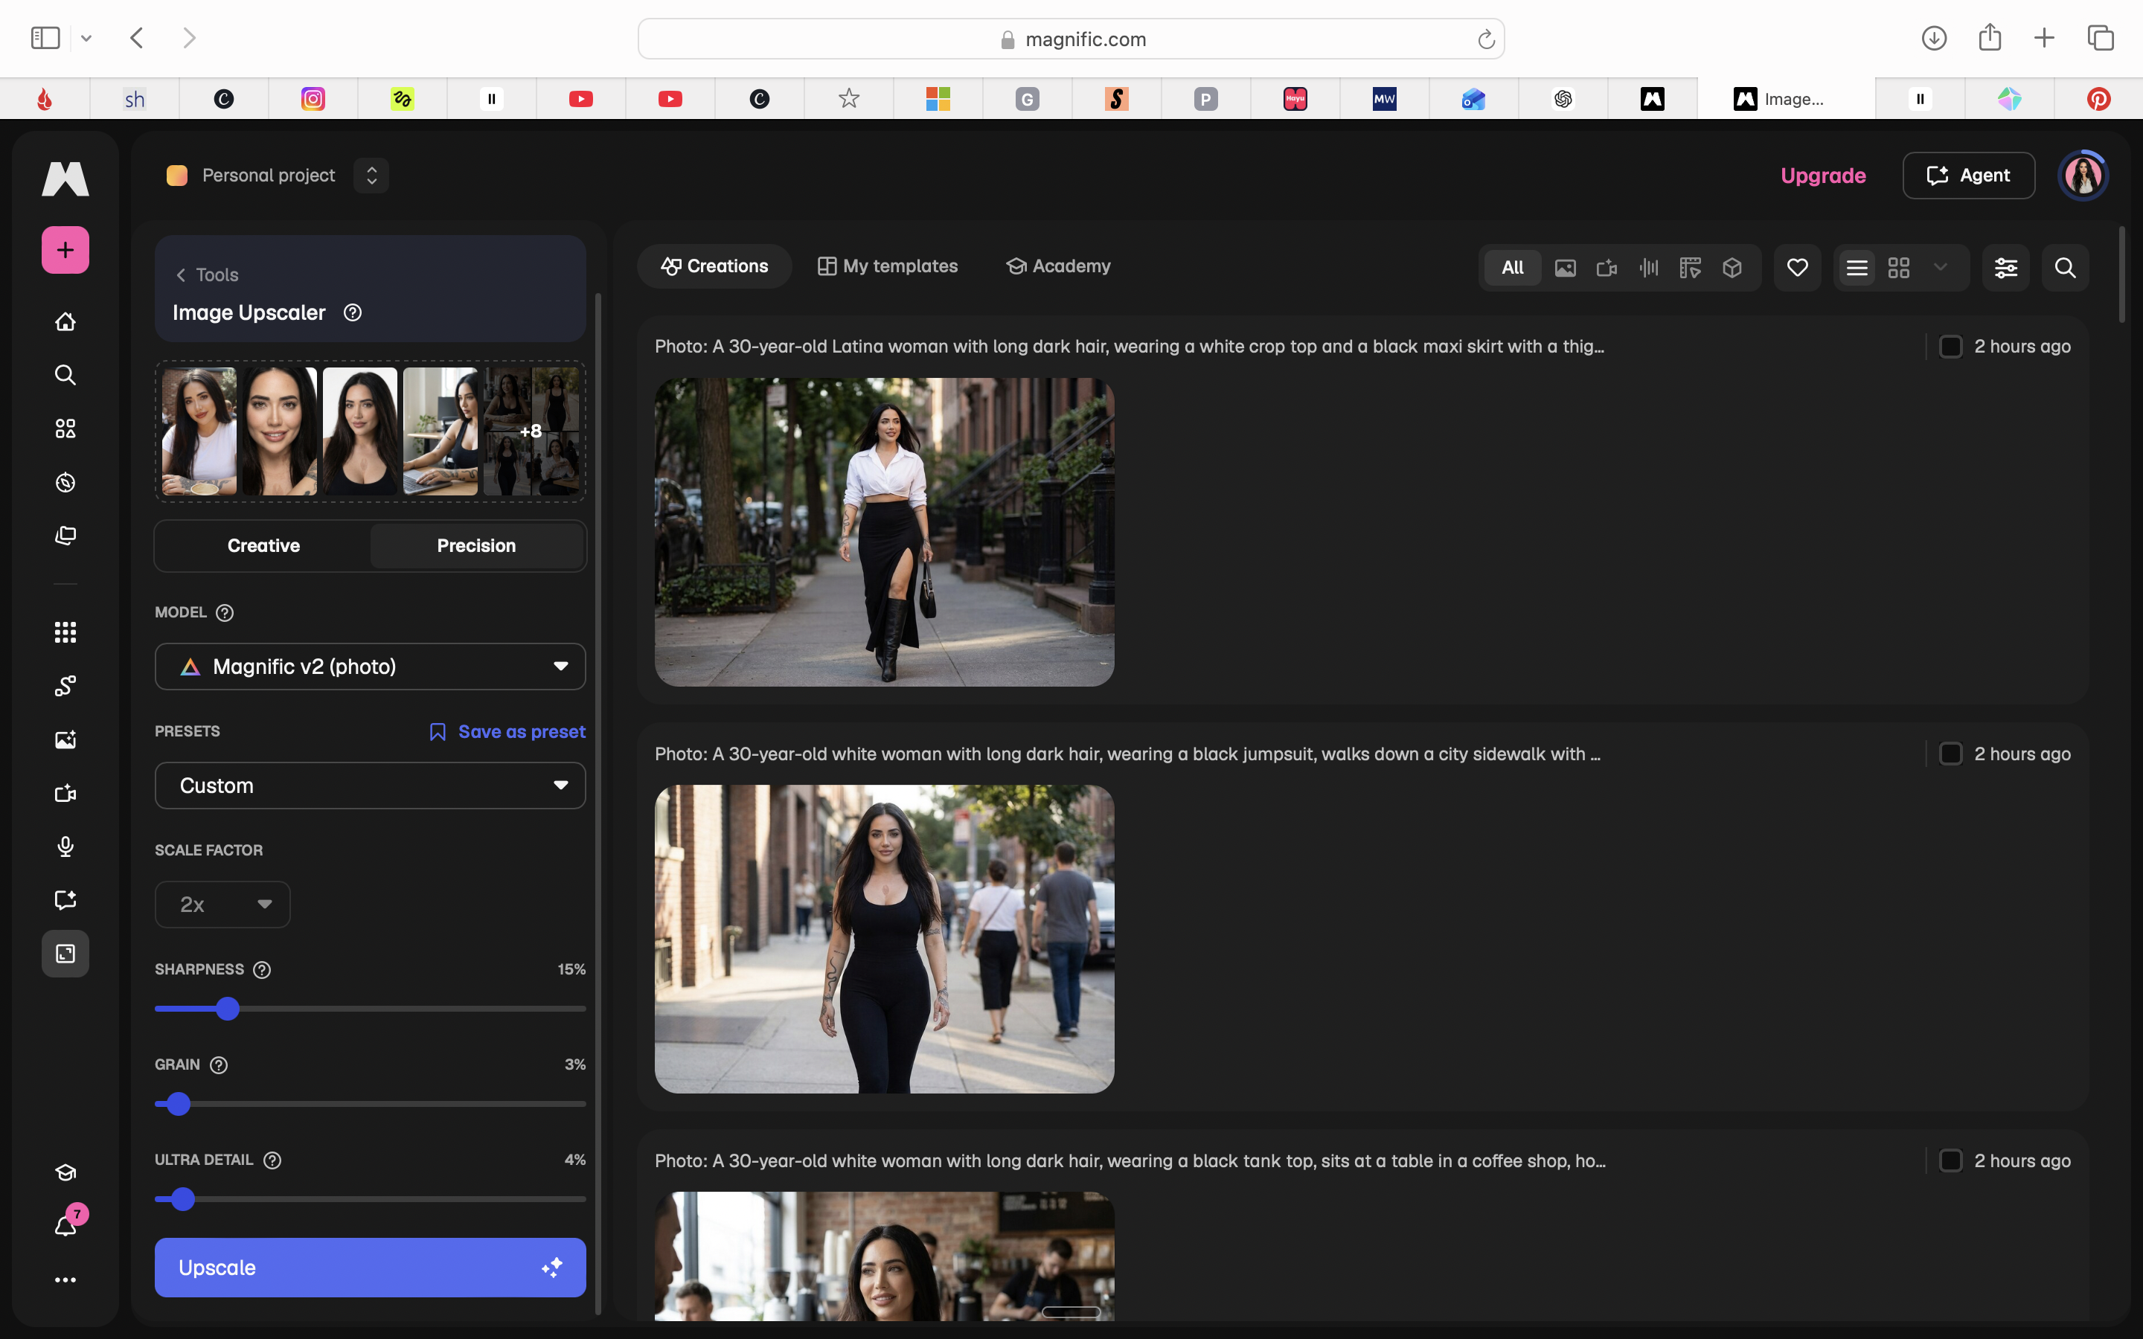Click the Grain slider handle
Viewport: 2143px width, 1339px height.
coord(179,1105)
